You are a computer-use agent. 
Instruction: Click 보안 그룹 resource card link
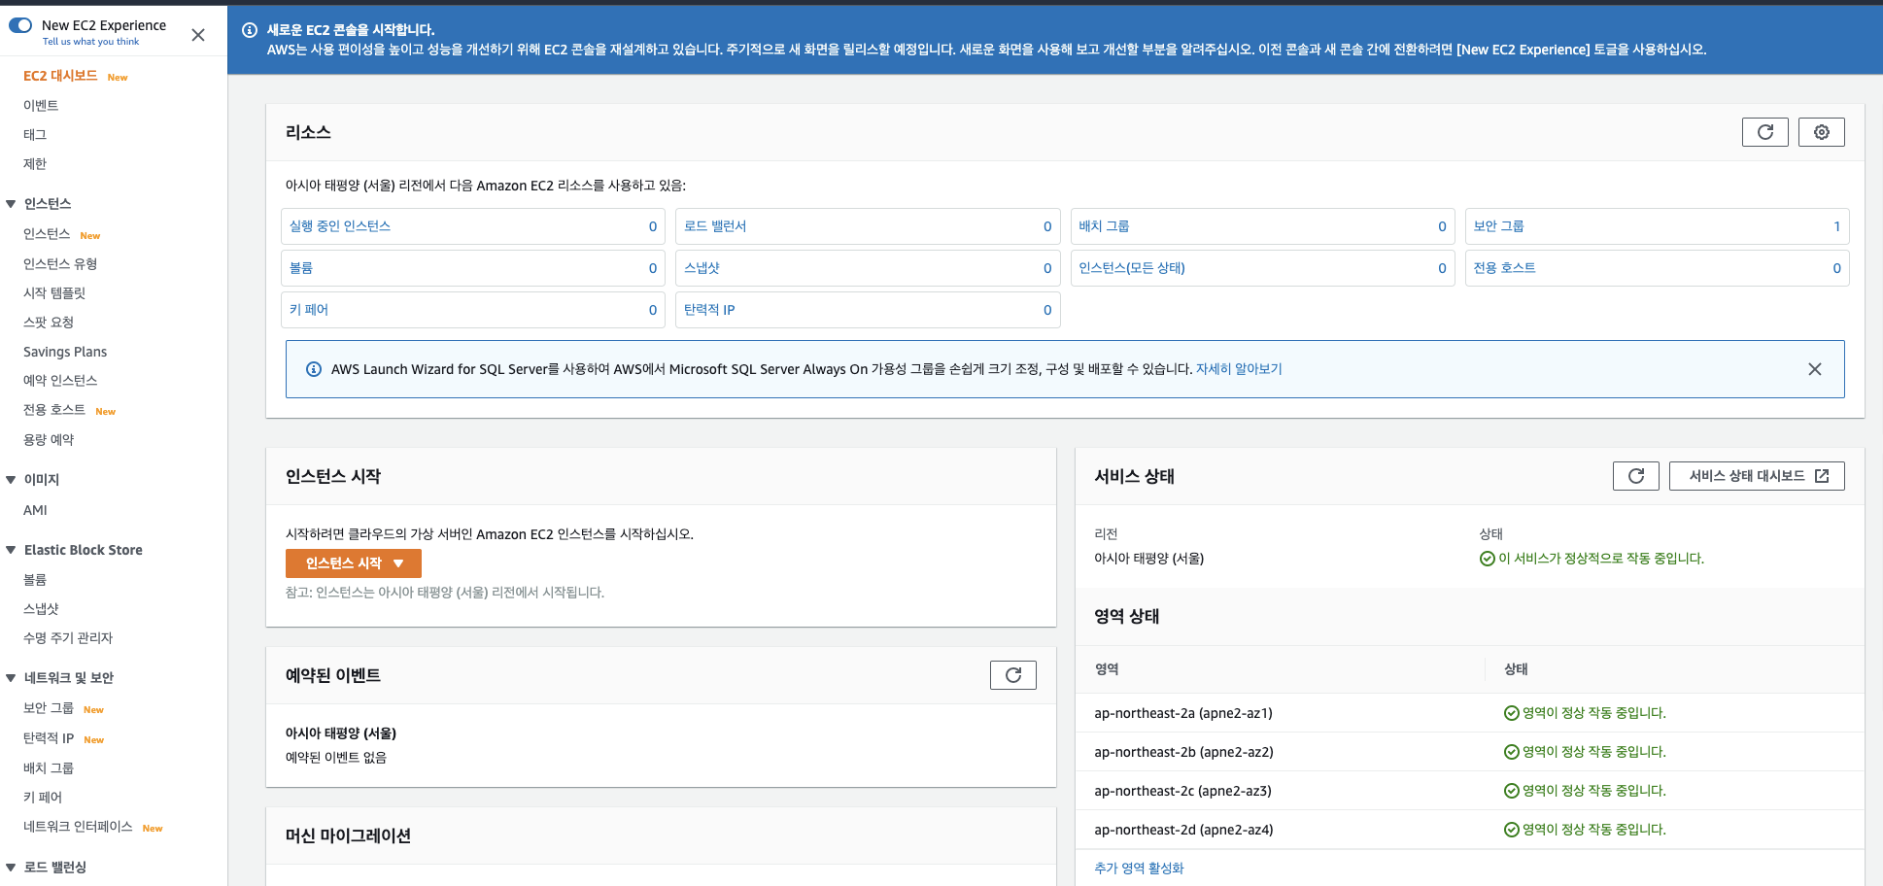[x=1498, y=226]
